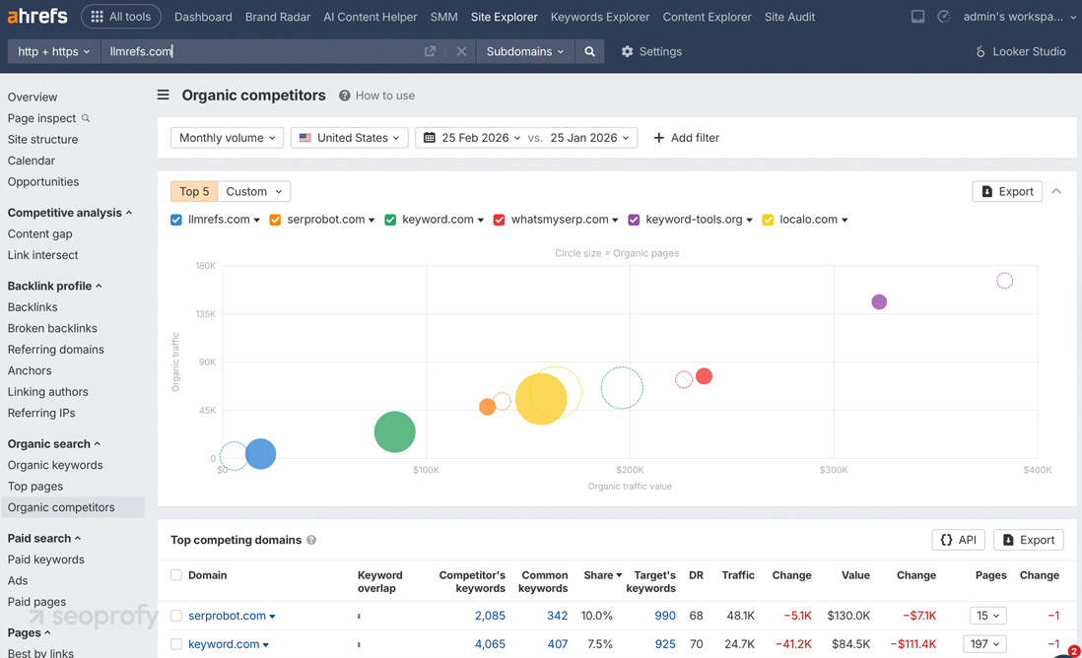1082x658 pixels.
Task: Open serprobot.com domain link in table
Action: click(x=227, y=616)
